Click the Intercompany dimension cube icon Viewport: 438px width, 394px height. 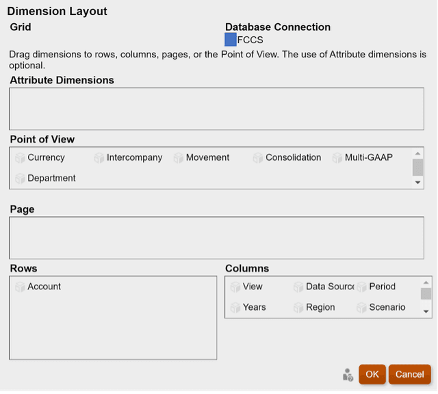click(99, 158)
